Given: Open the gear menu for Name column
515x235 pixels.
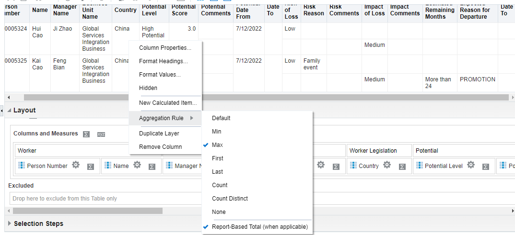Looking at the screenshot, I should pos(137,165).
